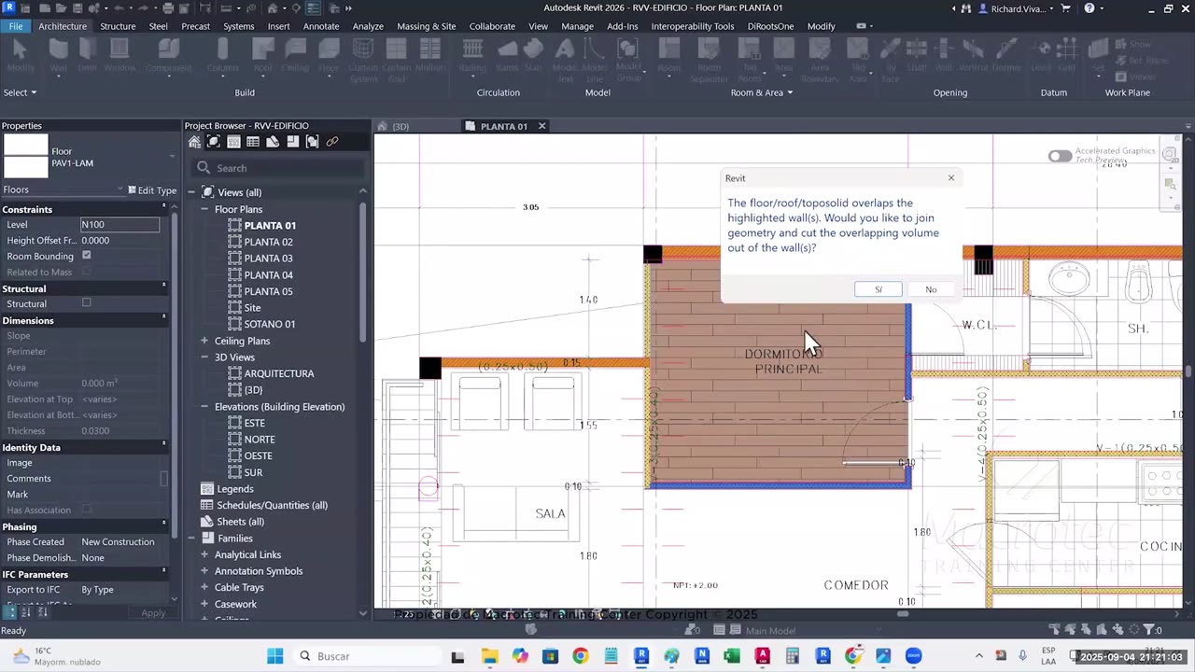Click the project view home icon in Project Browser
The image size is (1195, 672).
click(194, 142)
